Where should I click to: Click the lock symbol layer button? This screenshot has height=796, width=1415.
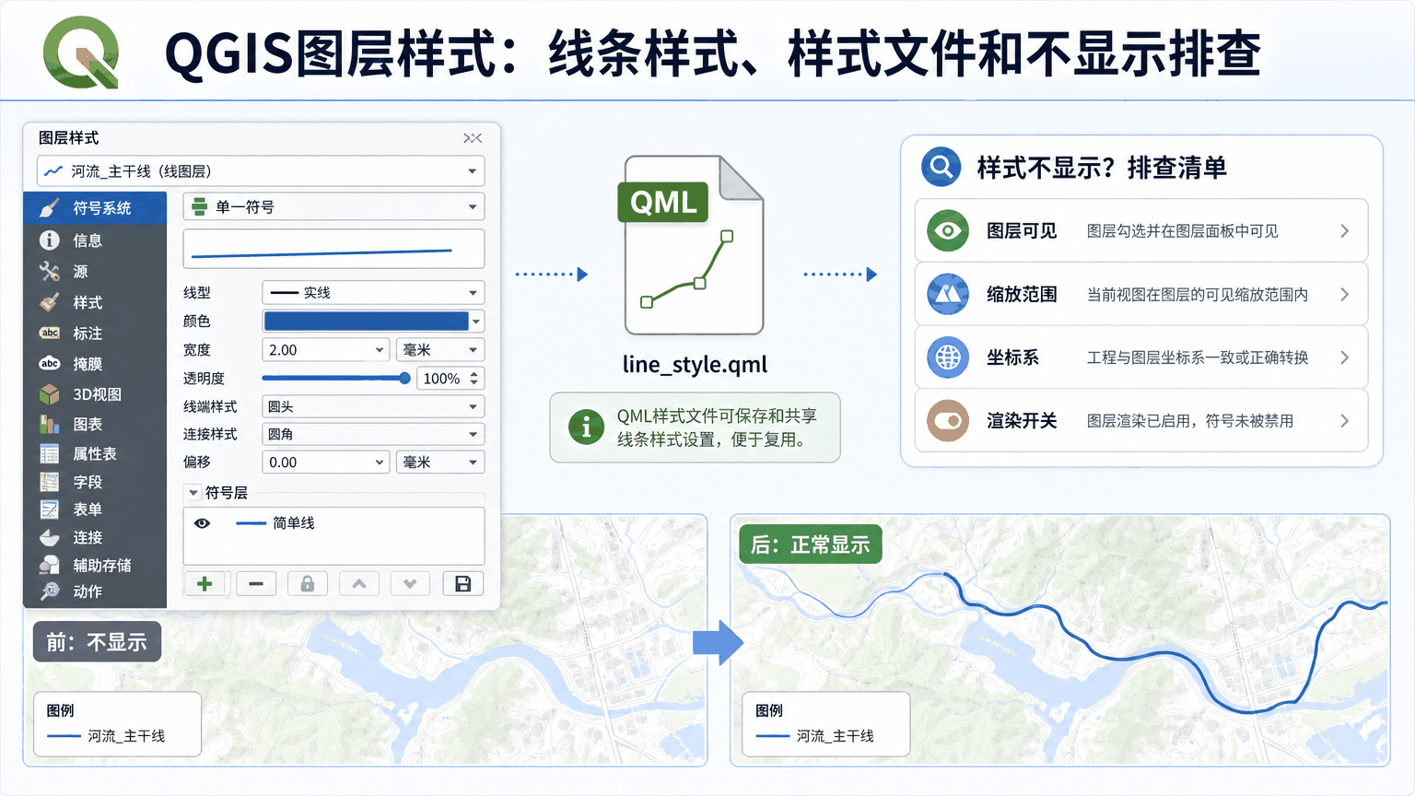(308, 584)
